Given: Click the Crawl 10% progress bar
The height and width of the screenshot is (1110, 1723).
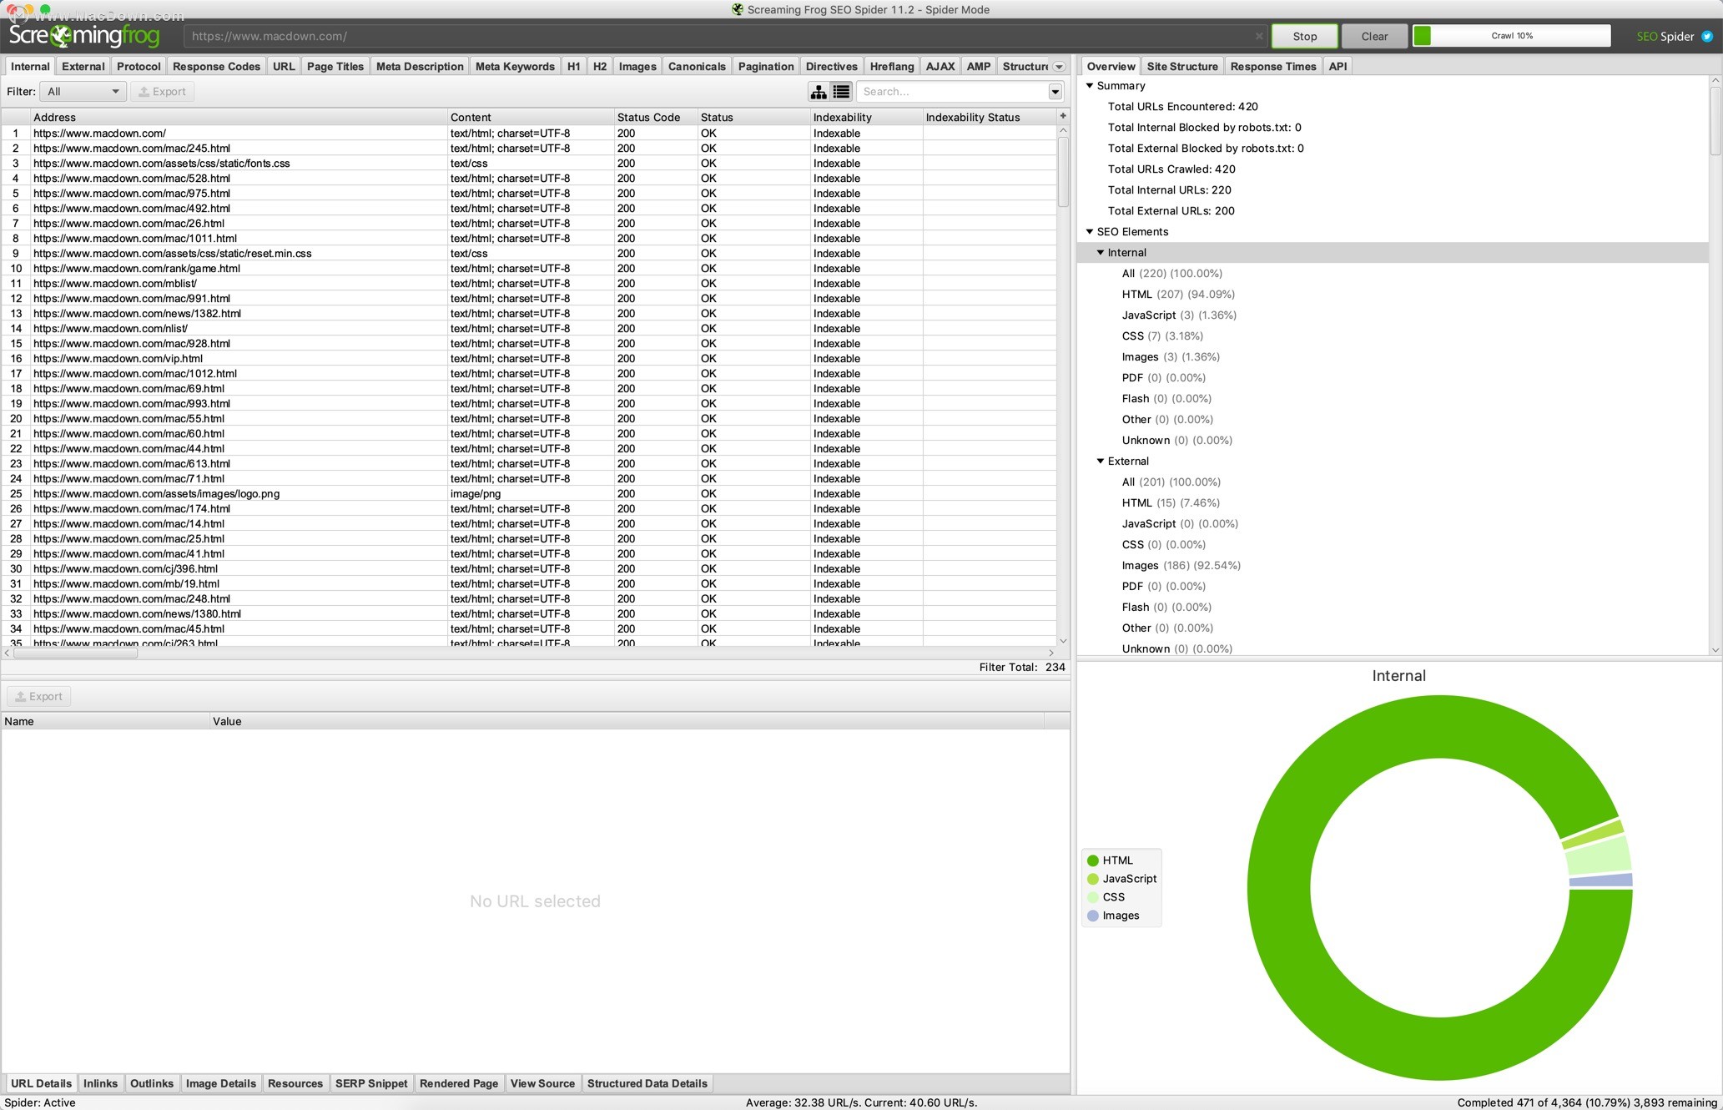Looking at the screenshot, I should coord(1511,36).
